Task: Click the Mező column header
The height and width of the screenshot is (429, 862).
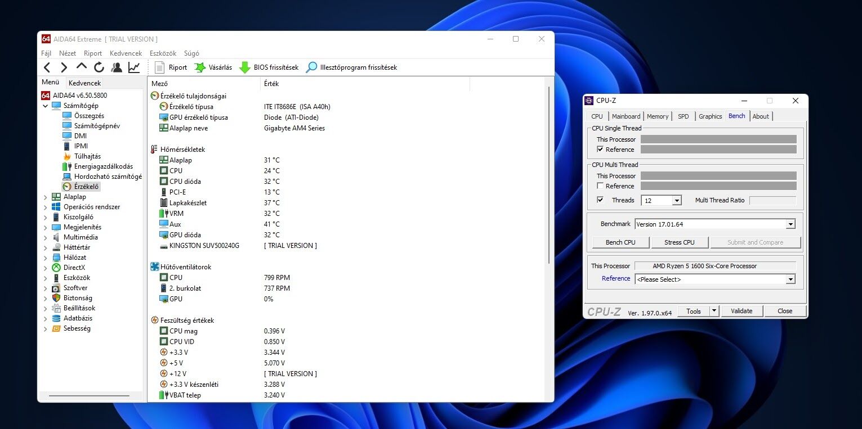Action: pyautogui.click(x=204, y=84)
